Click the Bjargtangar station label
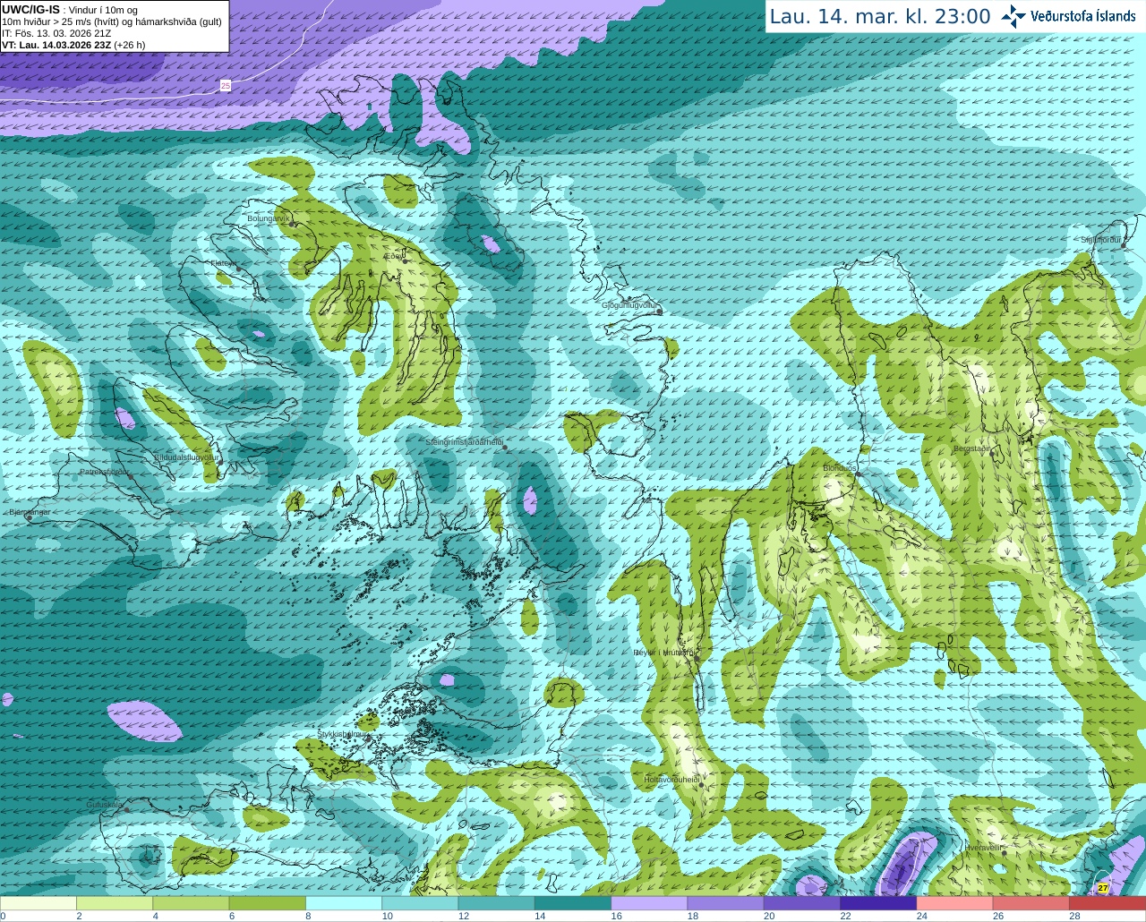Viewport: 1146px width, 922px height. click(x=30, y=512)
